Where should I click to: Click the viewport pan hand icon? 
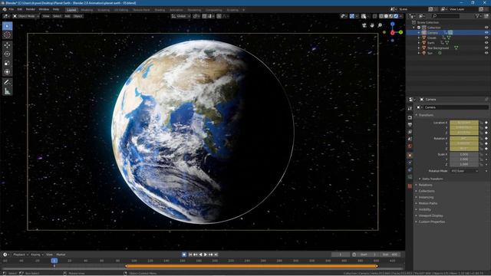372,25
